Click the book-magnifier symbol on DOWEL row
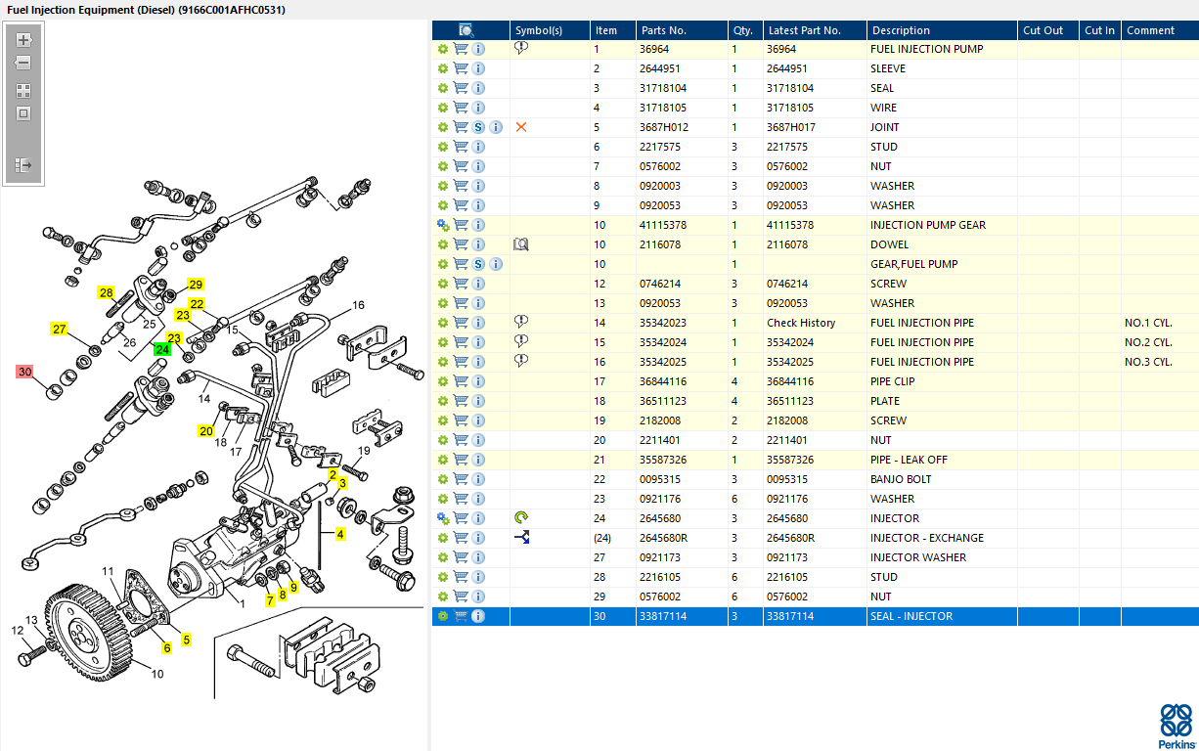The image size is (1199, 751). (x=521, y=244)
